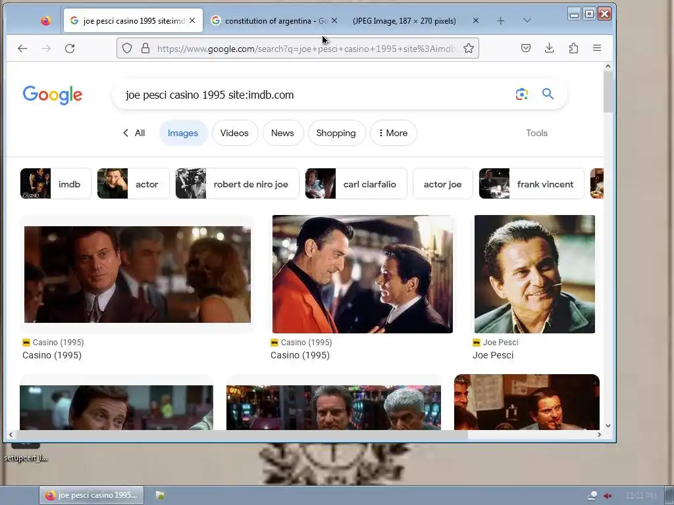Image resolution: width=674 pixels, height=505 pixels.
Task: Select the setupcert desktop icon
Action: (x=26, y=452)
